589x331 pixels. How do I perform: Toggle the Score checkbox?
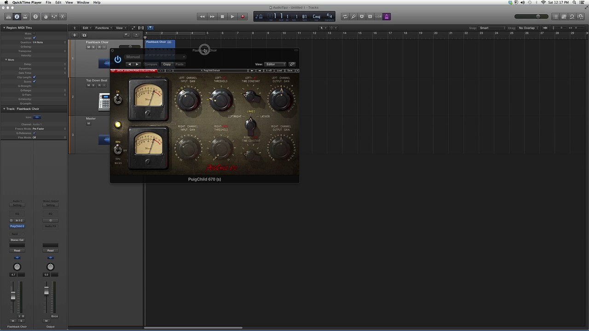[34, 81]
